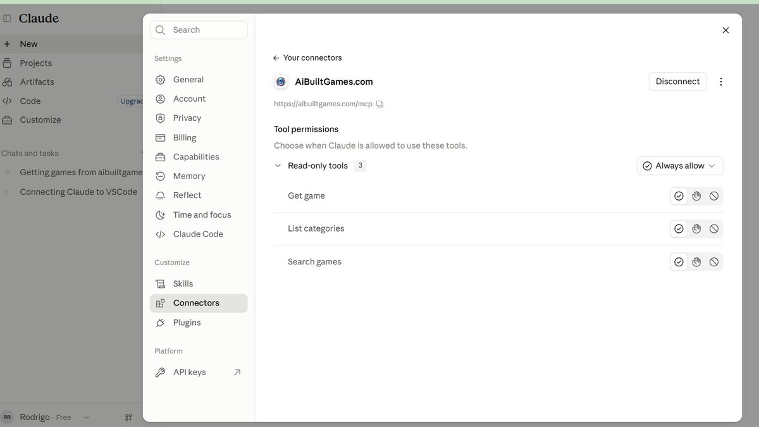The width and height of the screenshot is (759, 427).
Task: Click the Capabilities briefcase icon
Action: tap(161, 157)
